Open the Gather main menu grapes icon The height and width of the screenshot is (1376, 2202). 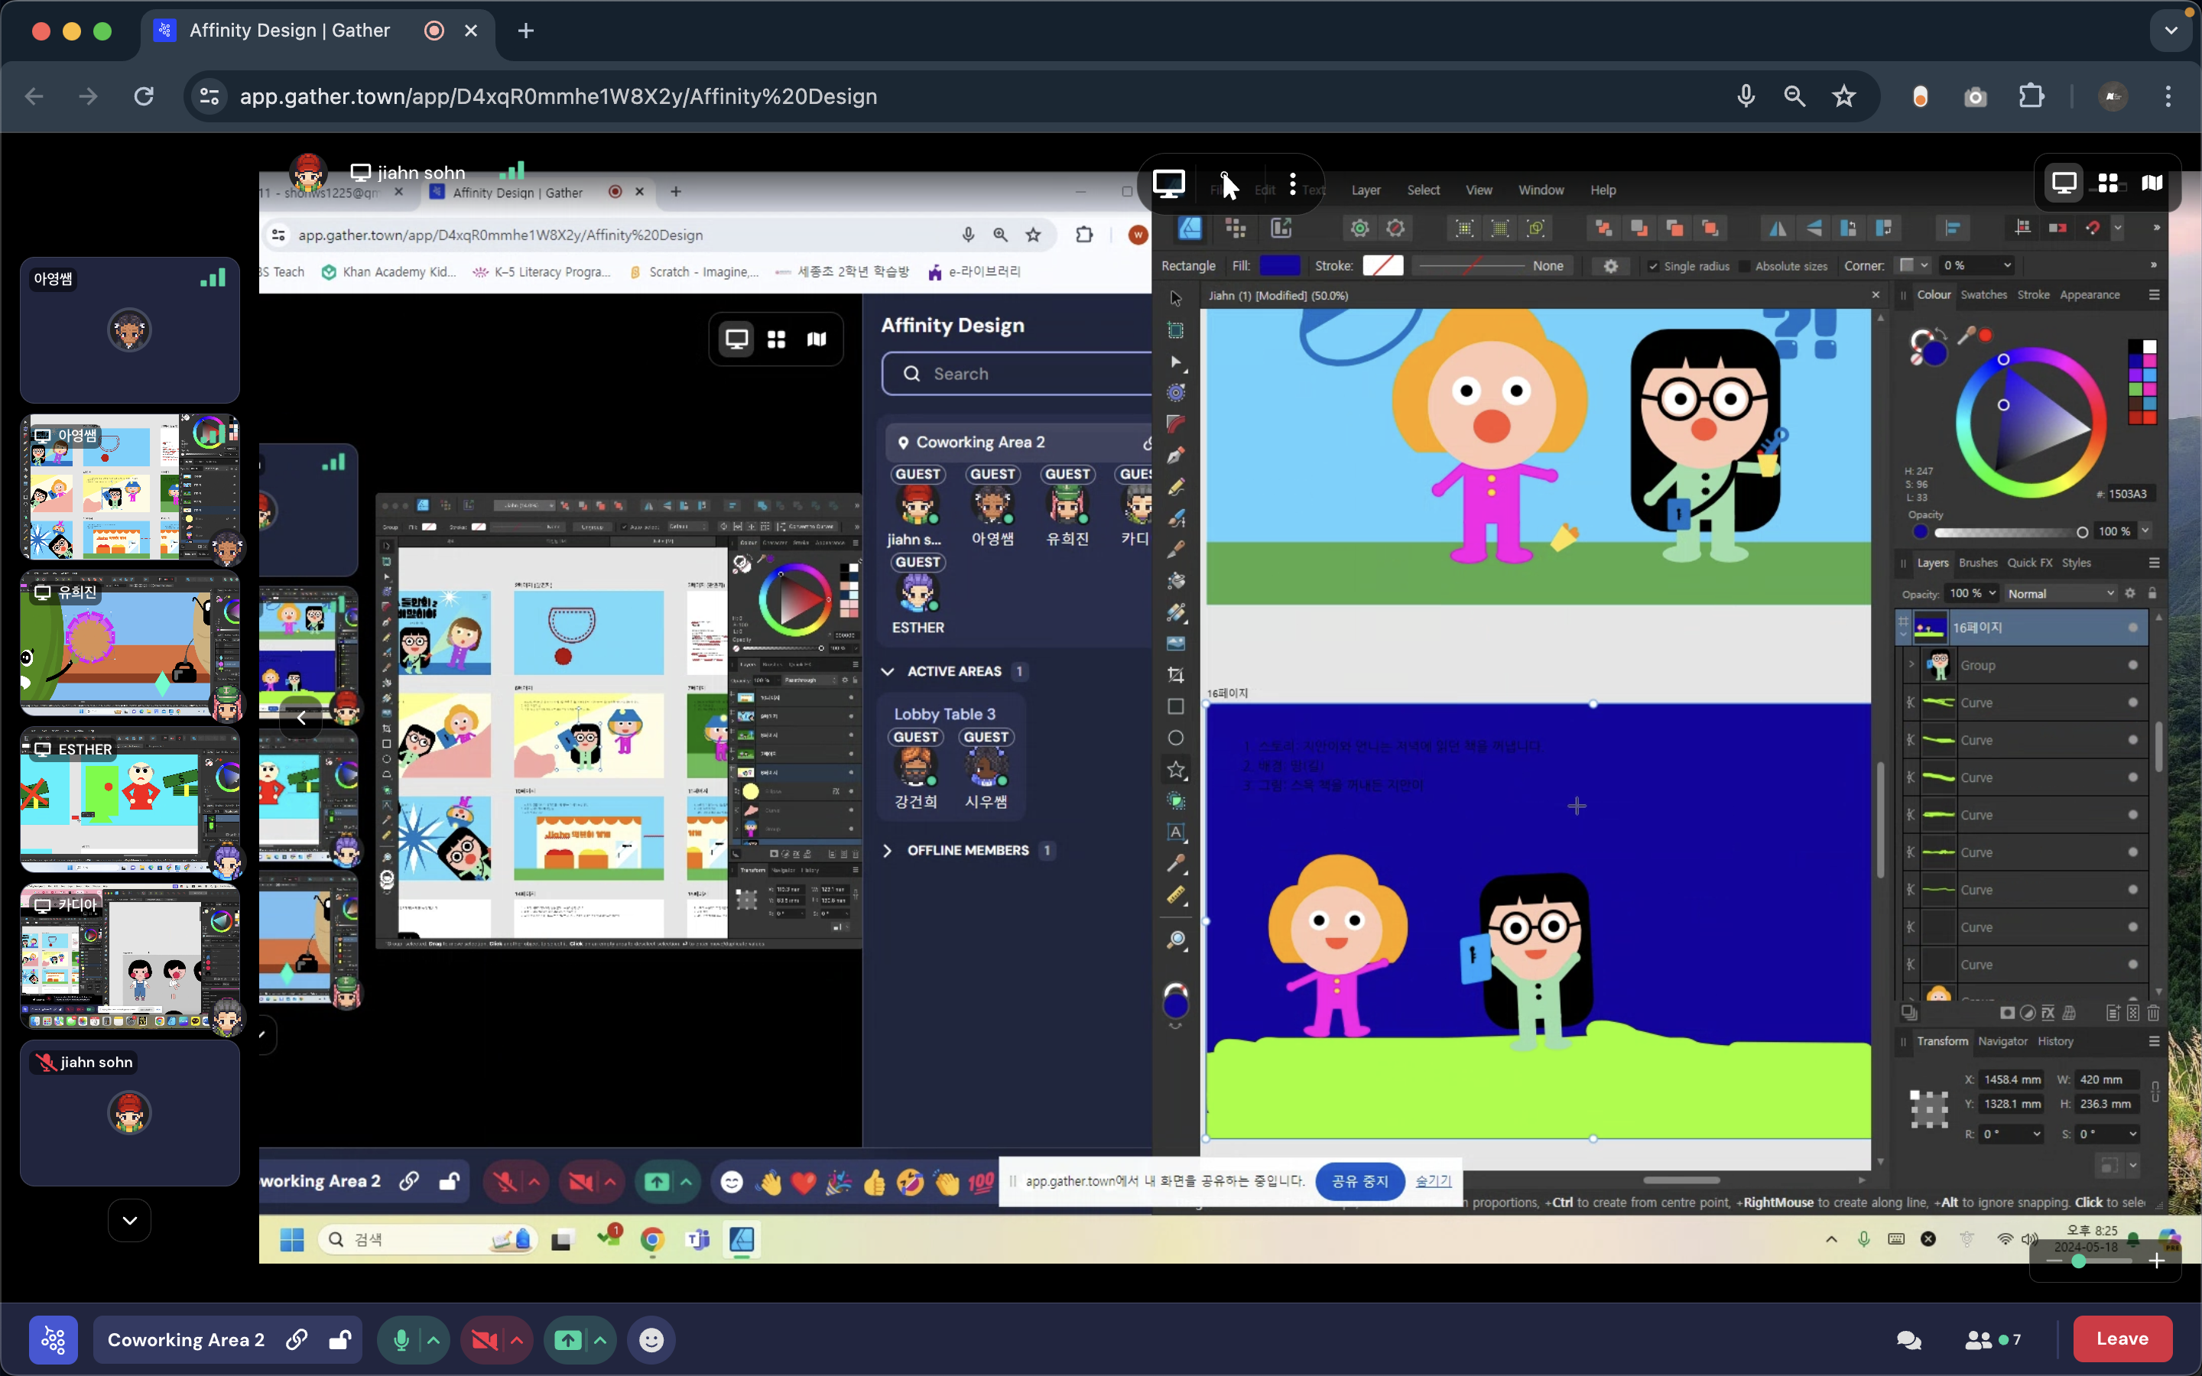[x=53, y=1339]
